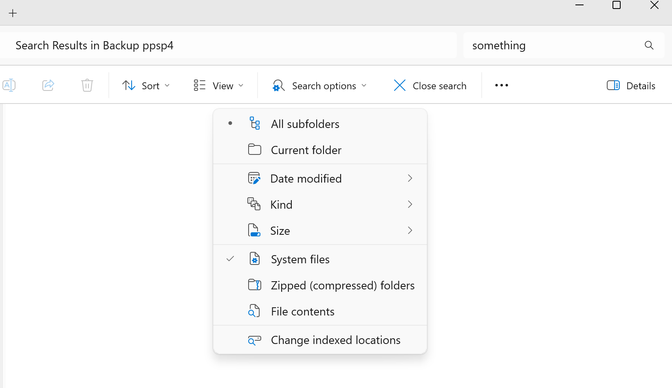Click the Close search X icon
This screenshot has width=672, height=388.
tap(400, 85)
